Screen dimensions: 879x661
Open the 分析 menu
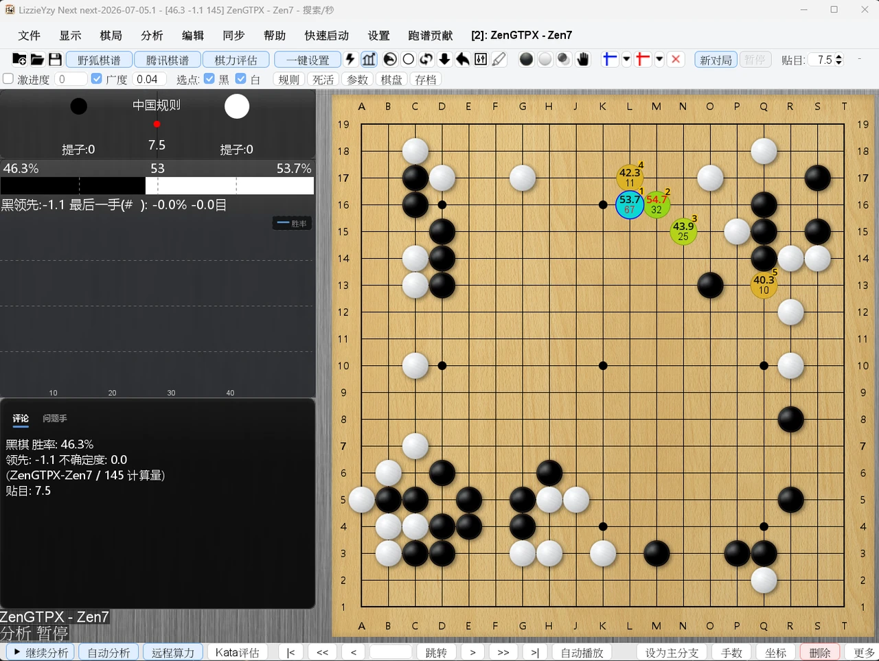pos(152,35)
